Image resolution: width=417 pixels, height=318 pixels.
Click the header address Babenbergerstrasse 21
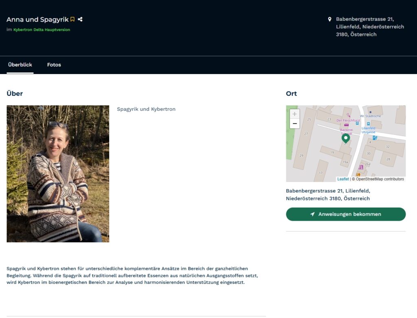[x=370, y=26]
